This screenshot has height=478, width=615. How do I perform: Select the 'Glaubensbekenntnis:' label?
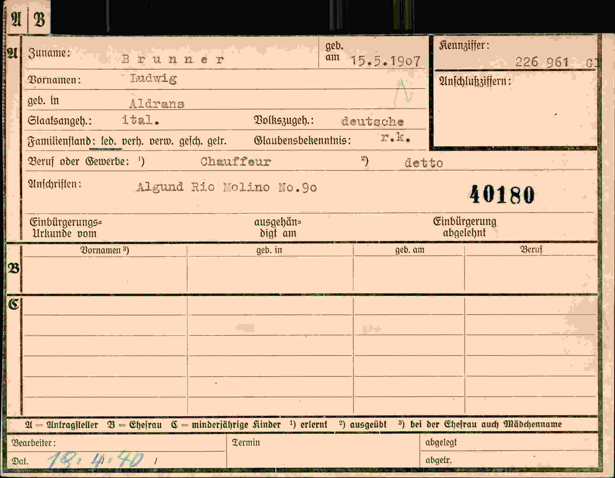click(302, 140)
